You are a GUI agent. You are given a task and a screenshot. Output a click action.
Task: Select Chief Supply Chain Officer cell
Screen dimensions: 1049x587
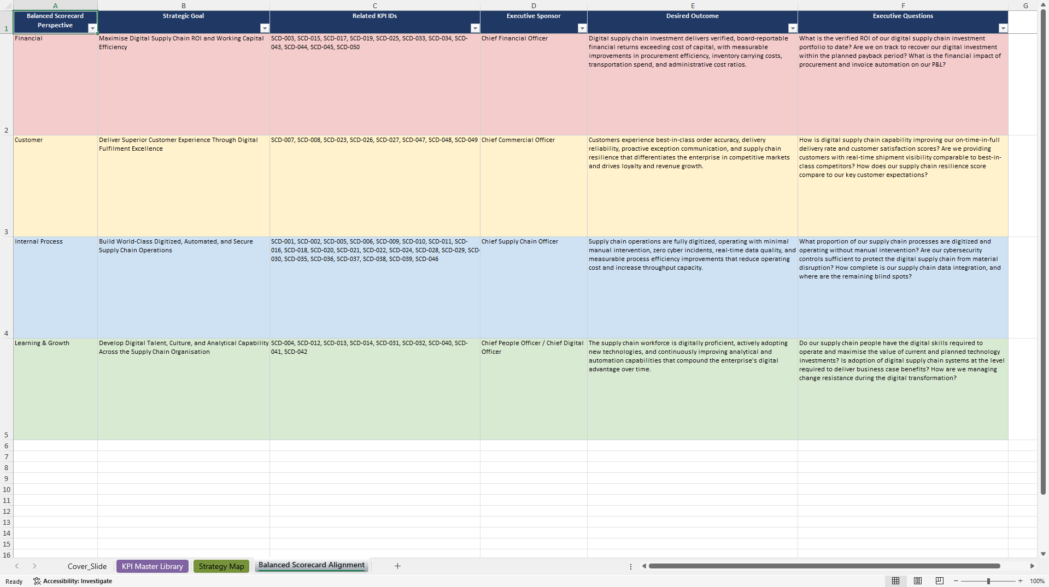pyautogui.click(x=534, y=287)
